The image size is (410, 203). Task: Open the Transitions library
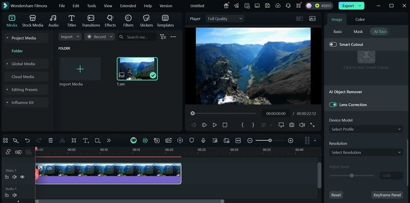(x=91, y=21)
